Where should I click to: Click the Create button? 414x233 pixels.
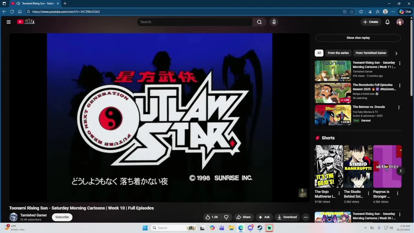(371, 22)
